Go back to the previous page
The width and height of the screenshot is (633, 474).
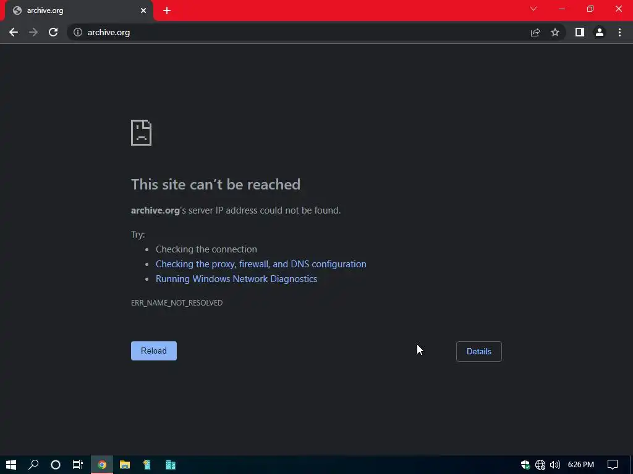(14, 32)
